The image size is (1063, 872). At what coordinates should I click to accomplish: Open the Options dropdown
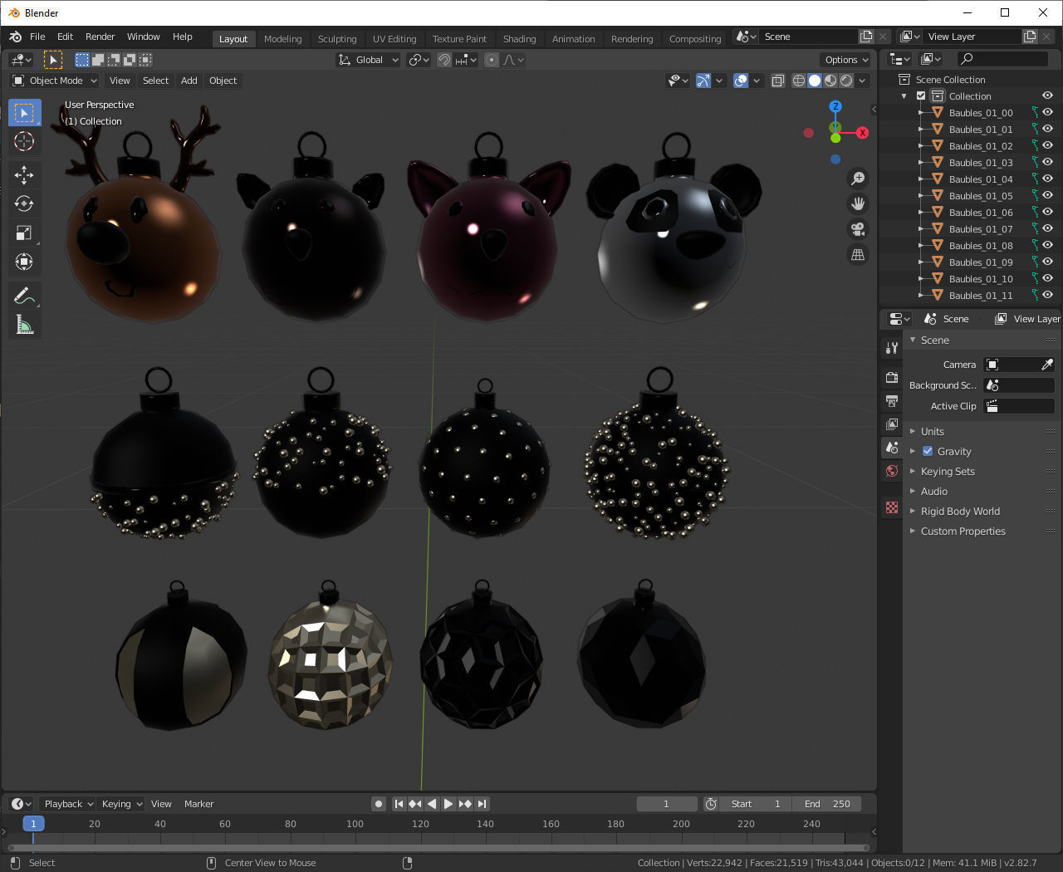pos(846,60)
